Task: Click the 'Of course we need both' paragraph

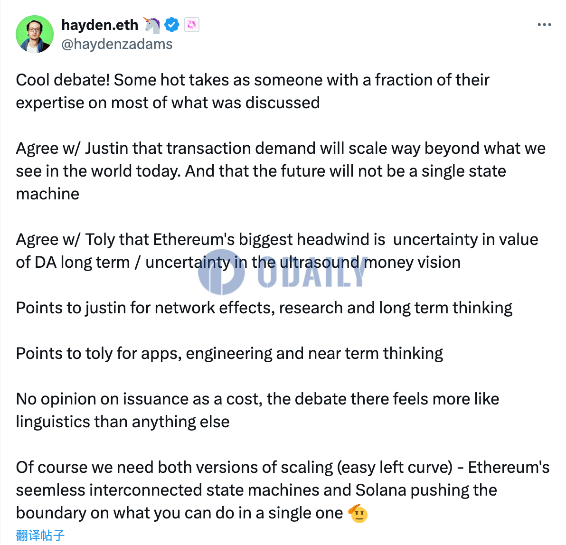Action: pos(283,490)
